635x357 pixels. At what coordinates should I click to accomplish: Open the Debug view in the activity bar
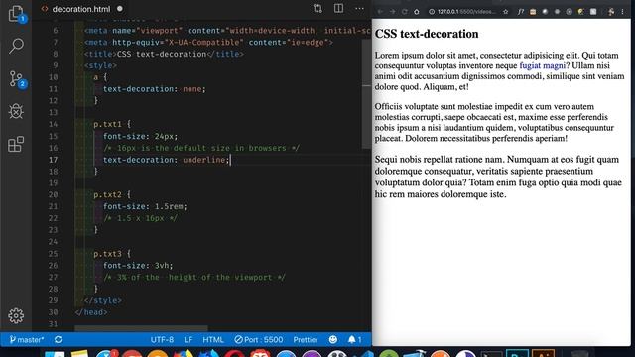(16, 111)
